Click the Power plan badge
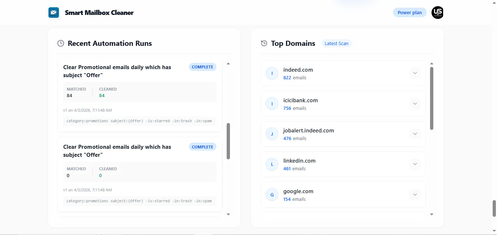 [x=410, y=12]
